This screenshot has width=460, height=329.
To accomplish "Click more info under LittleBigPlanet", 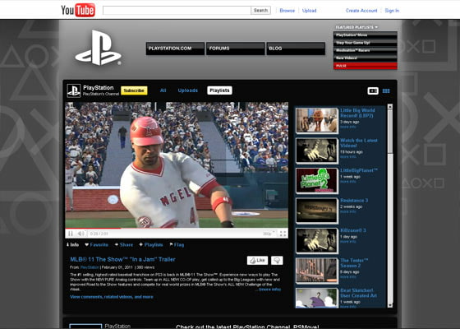I will click(348, 182).
